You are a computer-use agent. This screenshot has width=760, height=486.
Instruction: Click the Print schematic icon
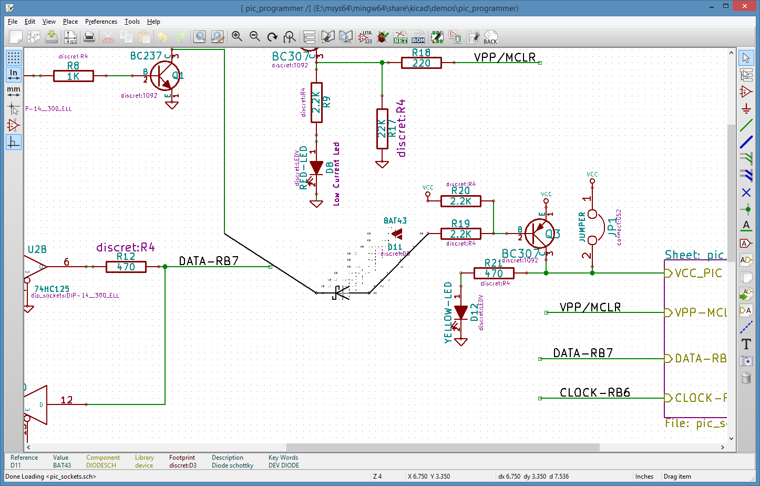pyautogui.click(x=89, y=37)
